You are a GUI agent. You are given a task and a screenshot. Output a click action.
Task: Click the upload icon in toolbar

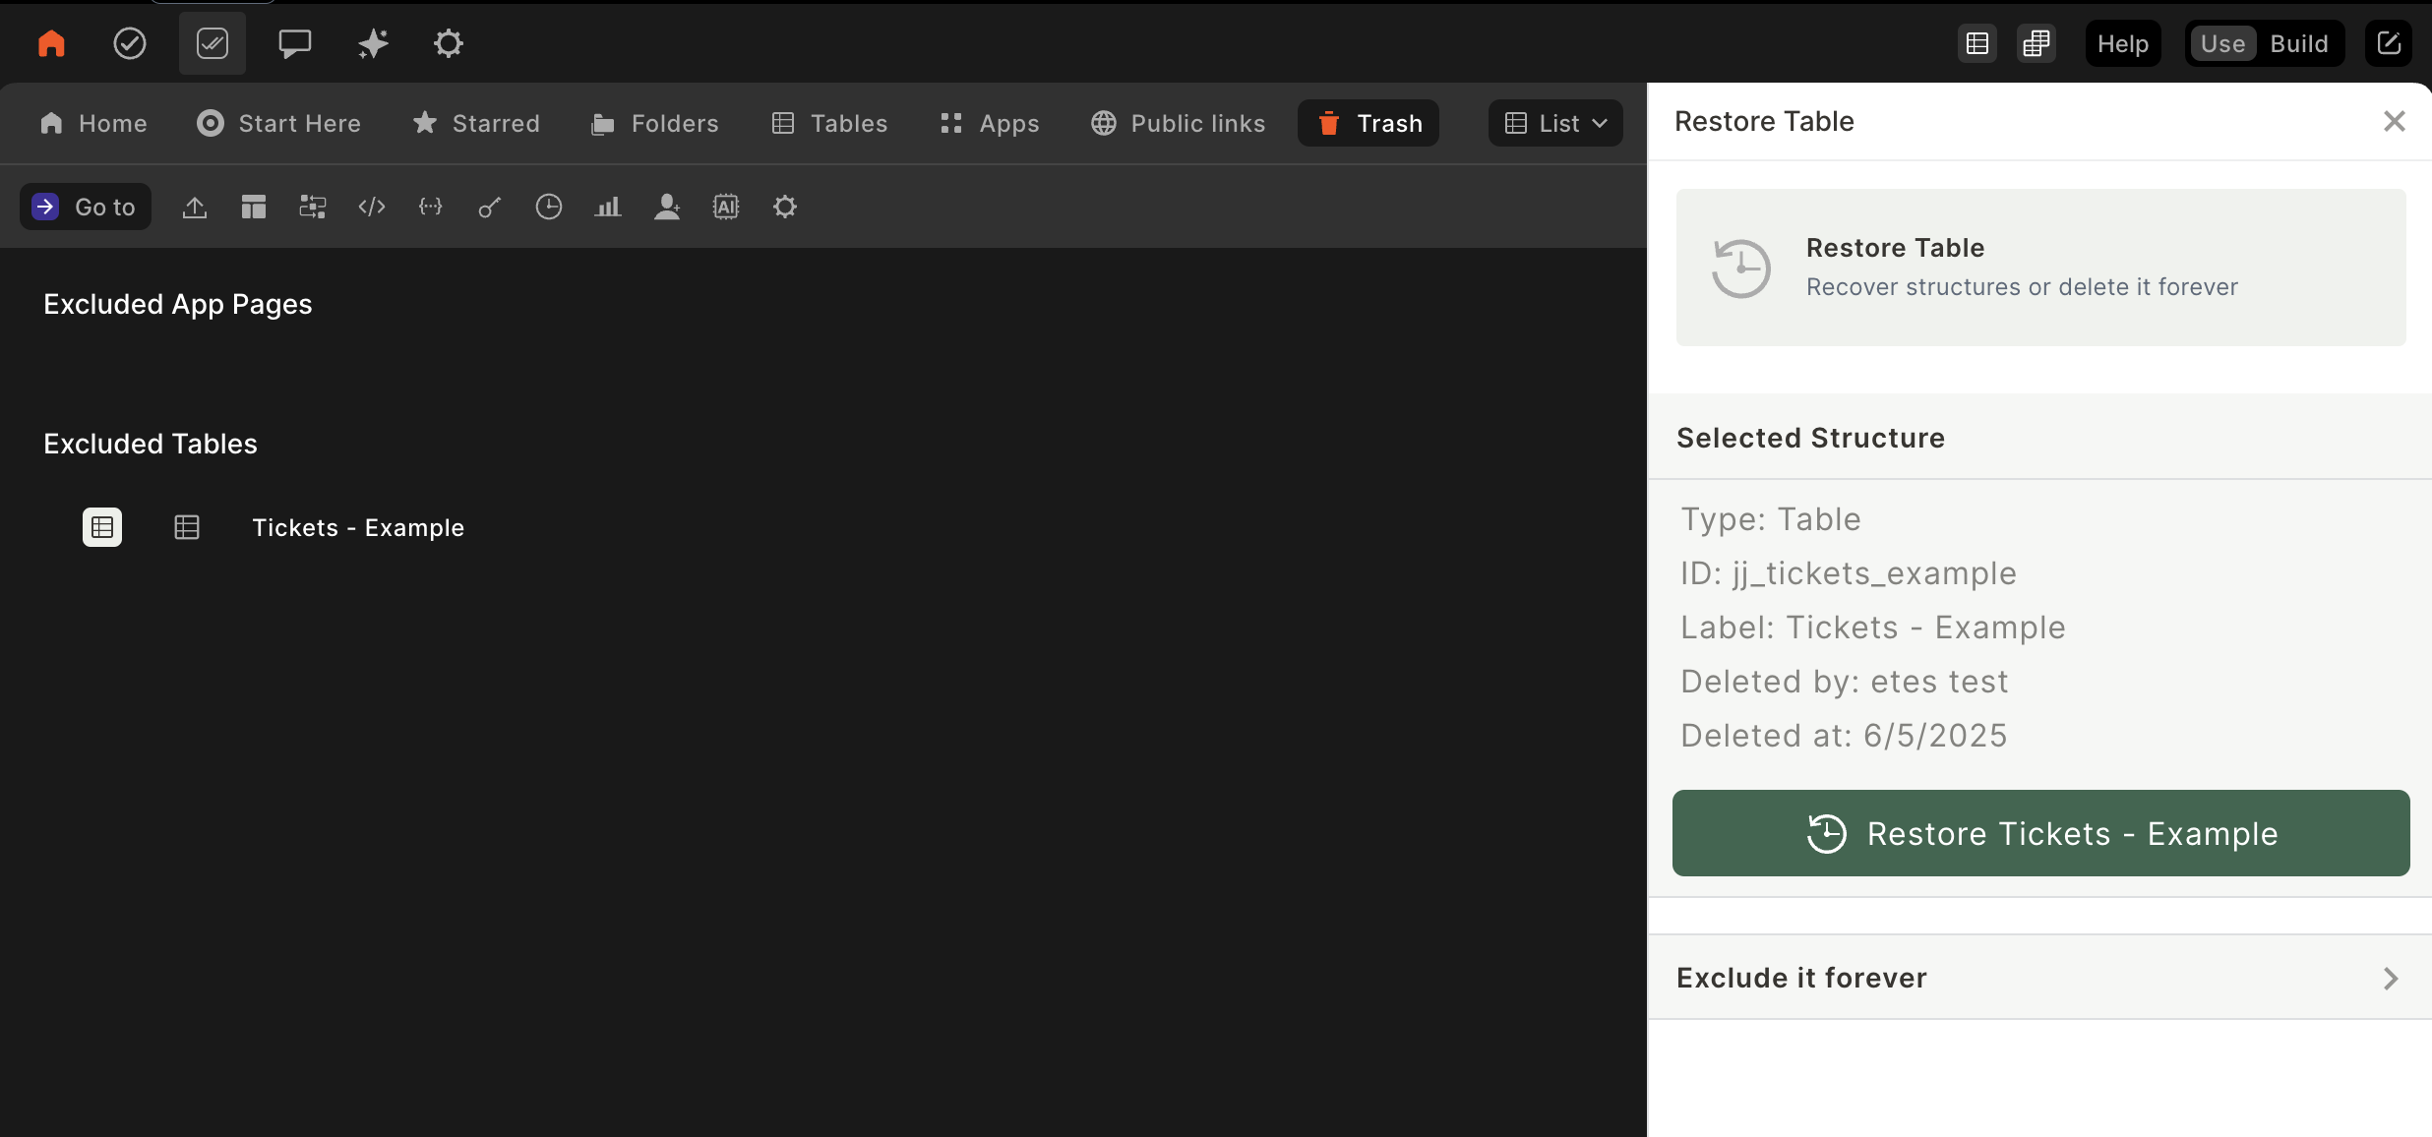[195, 207]
